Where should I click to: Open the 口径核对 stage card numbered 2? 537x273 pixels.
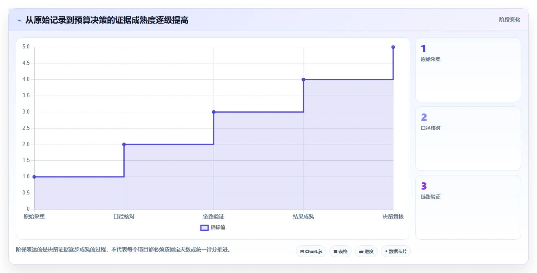click(468, 138)
